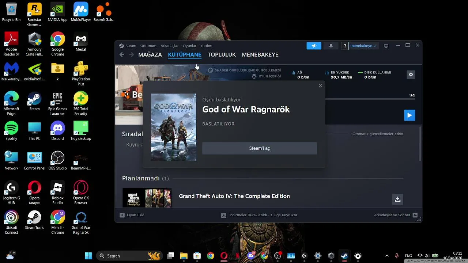Open the Steam menu in the menu bar
The height and width of the screenshot is (263, 468).
point(128,46)
